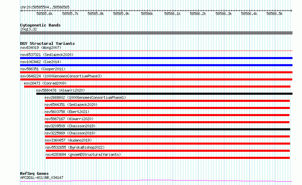Click the black bar of nsv3209509

click(167, 129)
